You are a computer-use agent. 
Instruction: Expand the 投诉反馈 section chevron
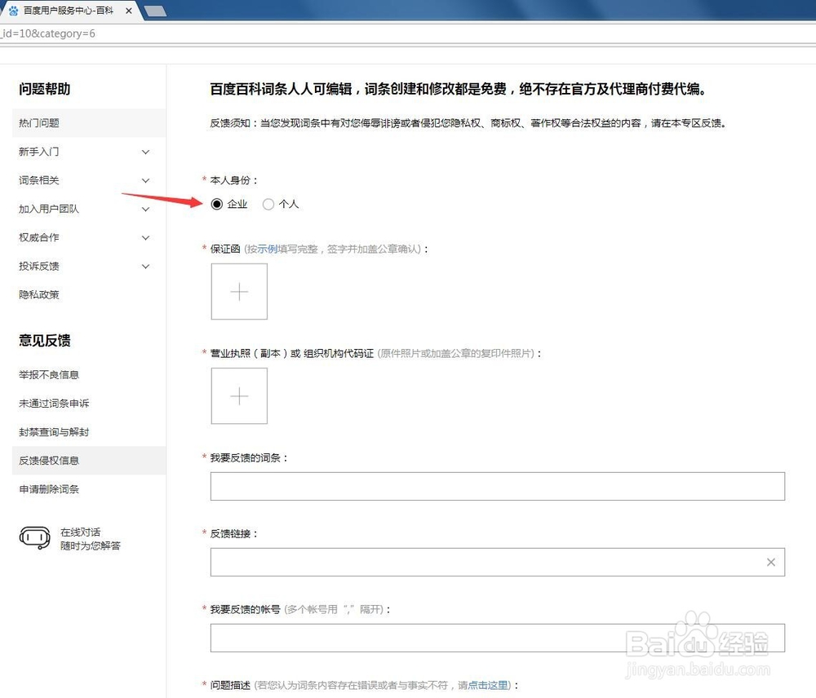pos(146,267)
